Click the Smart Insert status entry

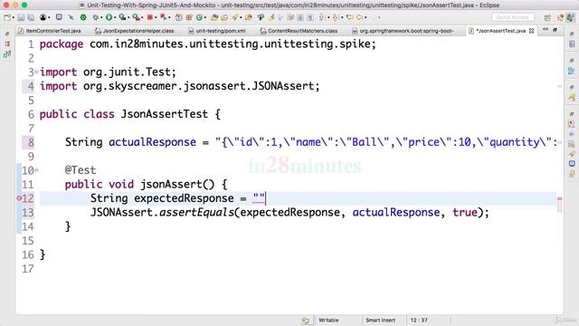coord(380,320)
